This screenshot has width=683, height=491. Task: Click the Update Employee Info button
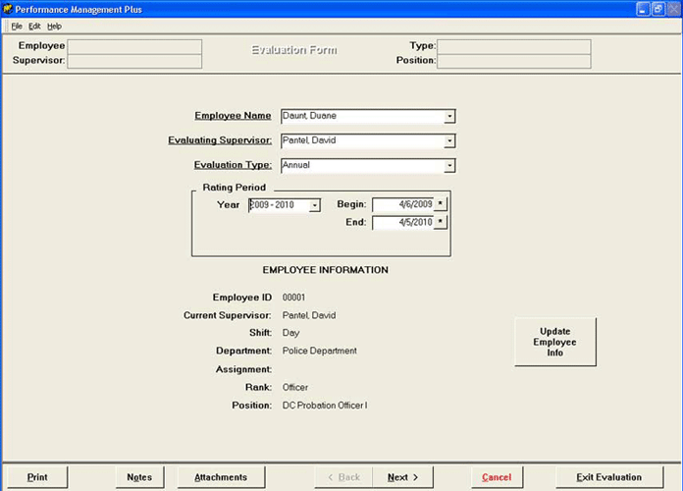pos(554,342)
